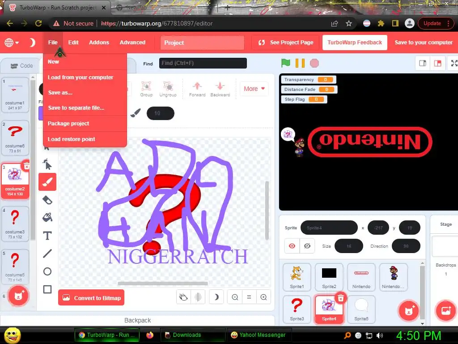The height and width of the screenshot is (344, 458).
Task: Select the Sprite3 question mark sprite
Action: point(297,309)
